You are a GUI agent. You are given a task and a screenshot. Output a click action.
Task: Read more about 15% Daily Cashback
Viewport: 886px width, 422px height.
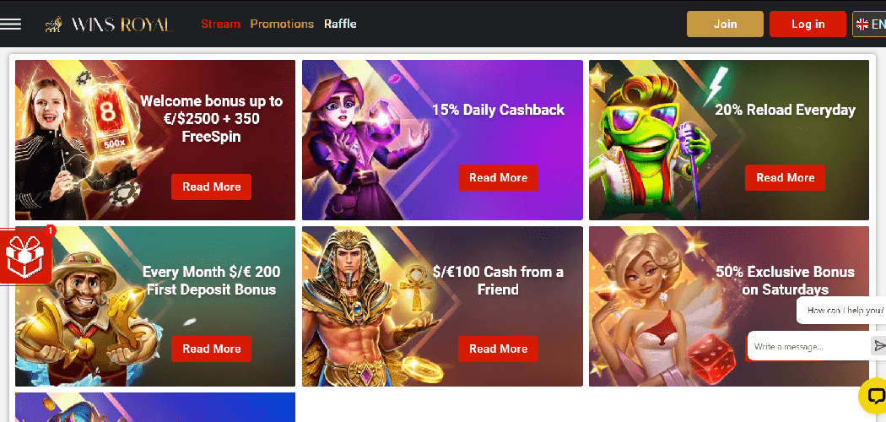[x=498, y=177]
